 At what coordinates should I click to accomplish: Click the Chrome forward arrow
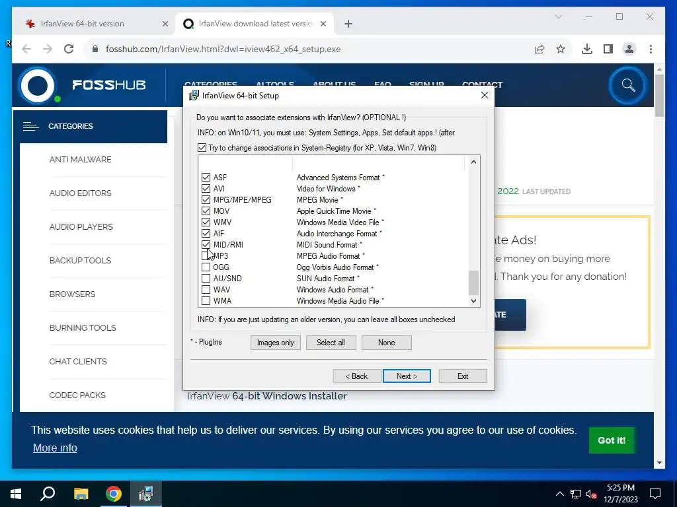pyautogui.click(x=48, y=49)
